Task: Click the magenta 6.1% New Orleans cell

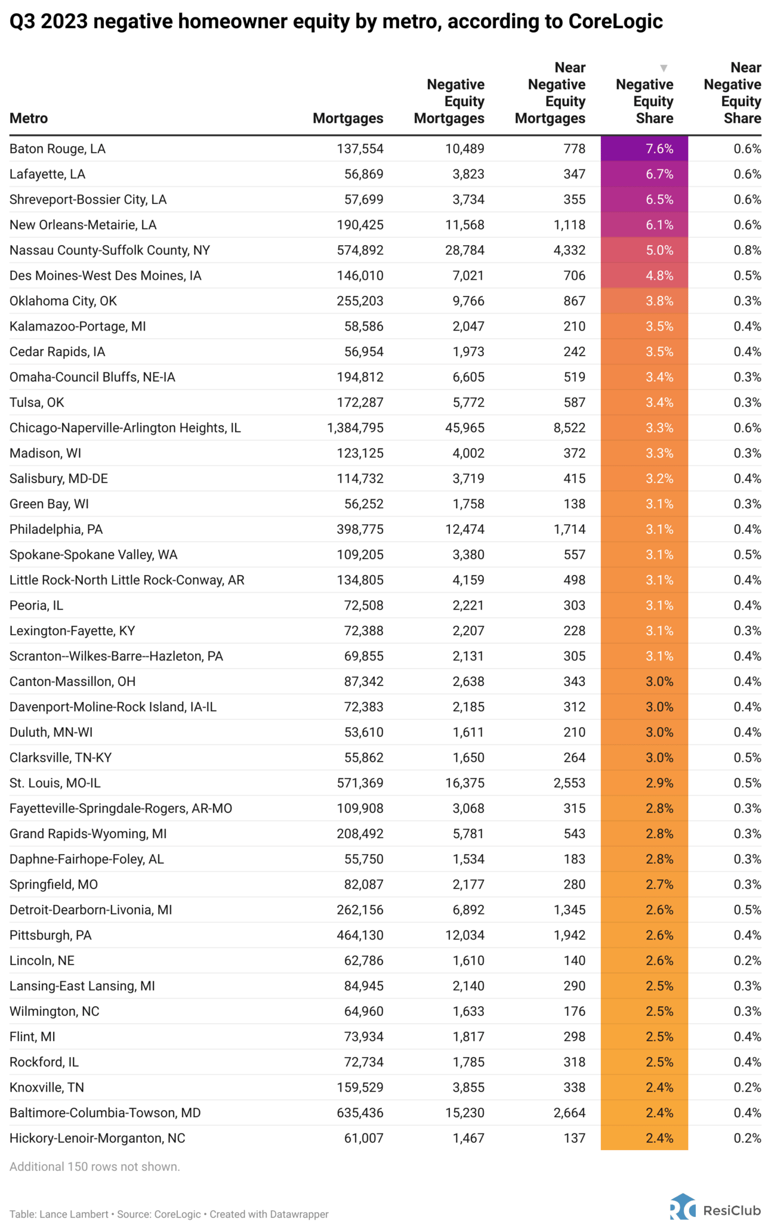Action: [644, 225]
